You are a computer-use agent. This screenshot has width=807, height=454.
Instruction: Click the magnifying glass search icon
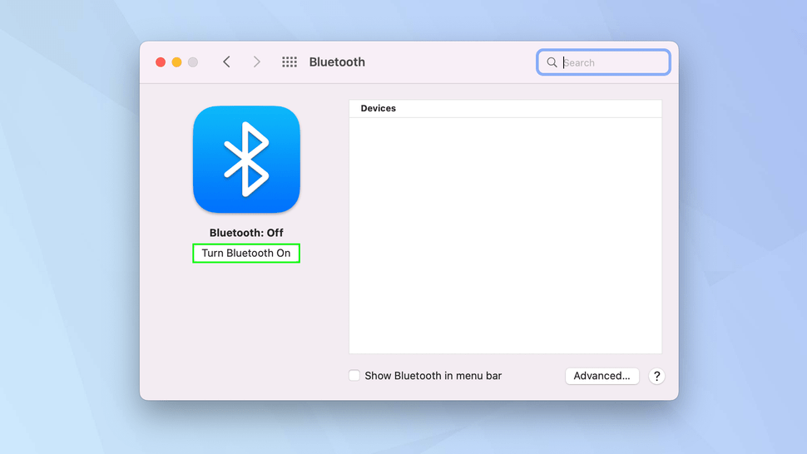(552, 62)
